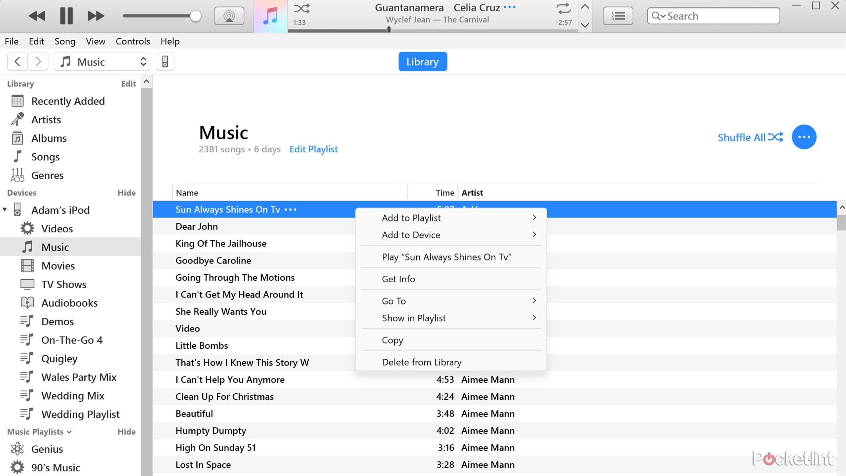Collapse the Adam's iPod device tree

5,210
